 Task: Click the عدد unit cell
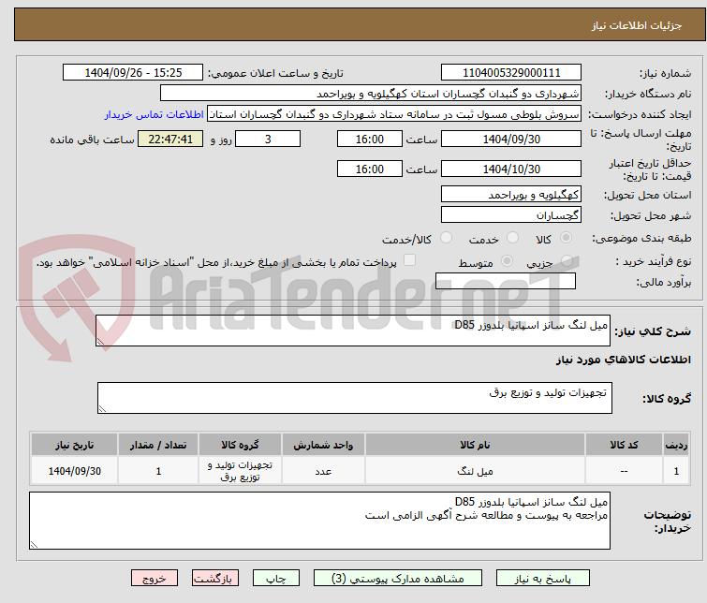click(x=323, y=471)
